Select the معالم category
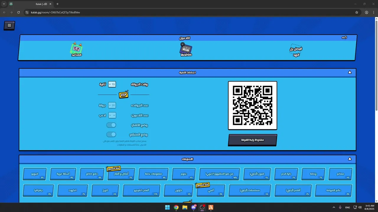Viewport: 378px width, 212px height. (340, 174)
